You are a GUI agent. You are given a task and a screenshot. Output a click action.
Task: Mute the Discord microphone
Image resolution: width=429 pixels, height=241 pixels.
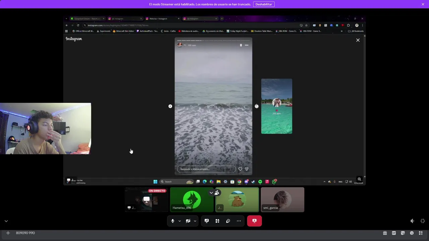pos(173,221)
